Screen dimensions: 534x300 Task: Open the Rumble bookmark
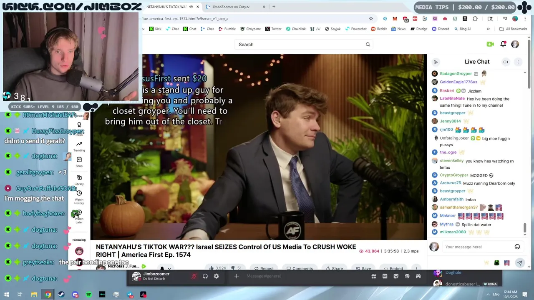click(227, 29)
